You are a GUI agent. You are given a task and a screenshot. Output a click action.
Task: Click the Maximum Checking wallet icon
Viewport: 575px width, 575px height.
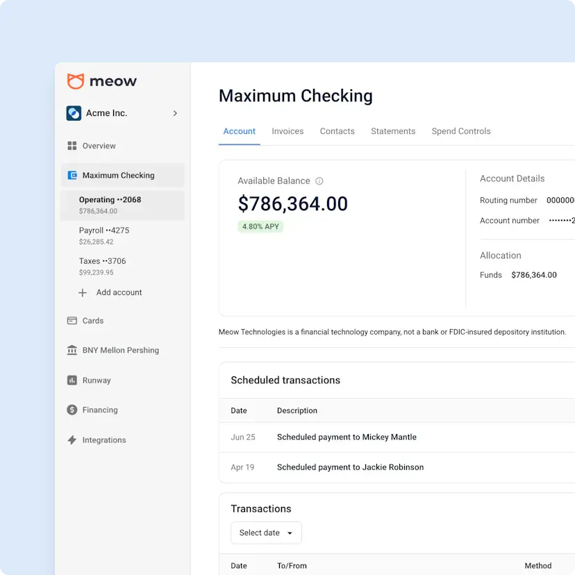pyautogui.click(x=72, y=175)
